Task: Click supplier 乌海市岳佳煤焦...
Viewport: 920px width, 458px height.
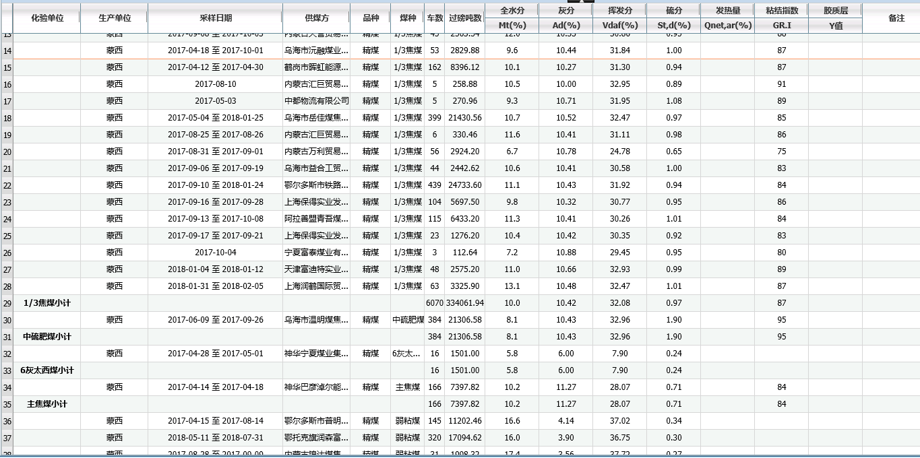Action: pos(316,118)
